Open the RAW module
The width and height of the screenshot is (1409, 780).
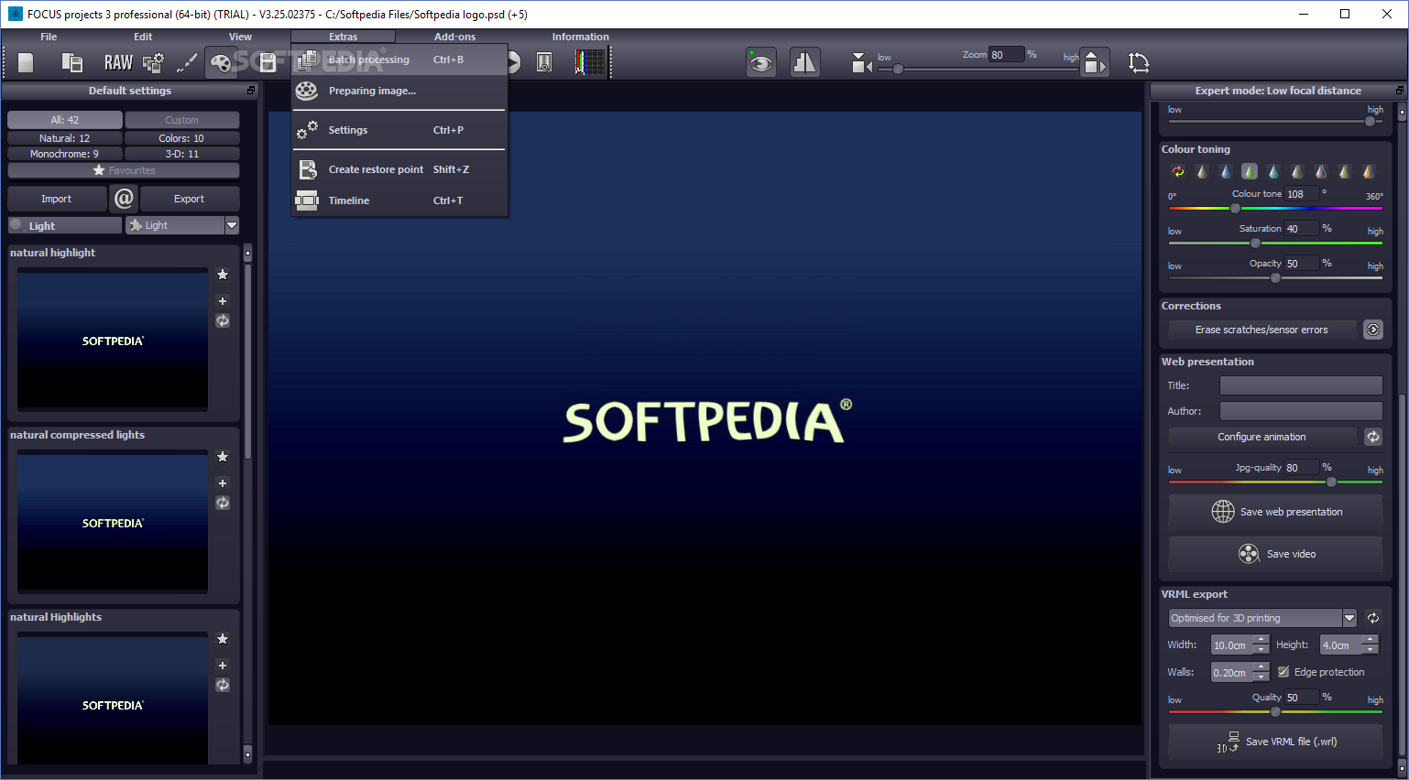(118, 62)
